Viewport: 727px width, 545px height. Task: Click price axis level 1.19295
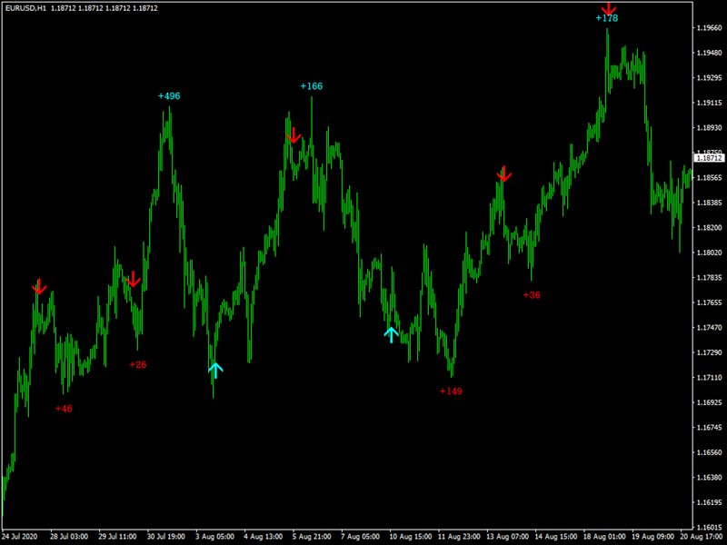[710, 77]
